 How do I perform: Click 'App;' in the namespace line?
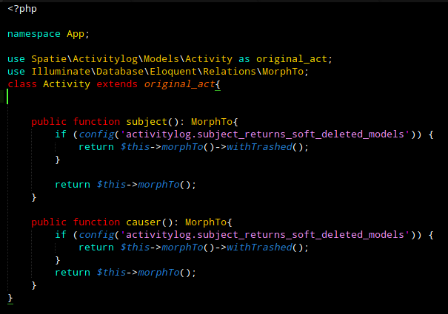click(78, 34)
